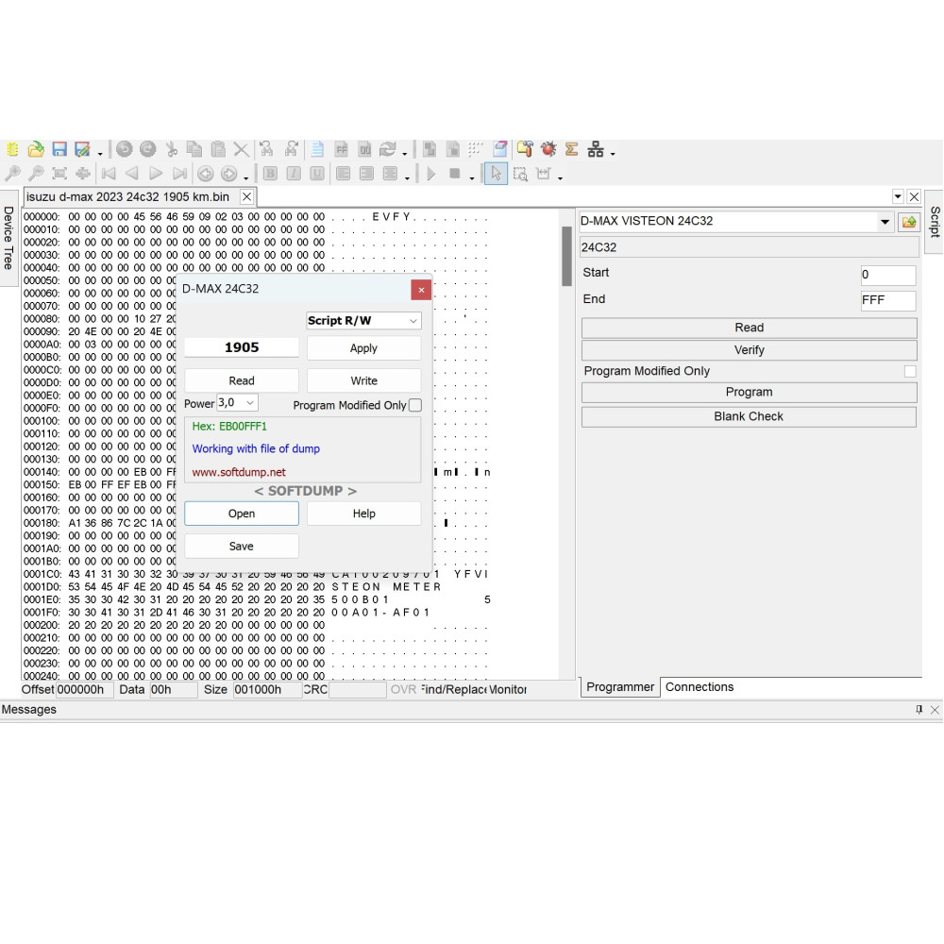This screenshot has height=944, width=944.
Task: Click the zoom selection marquee icon
Action: (x=520, y=174)
